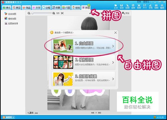Choose option 2. 模板拼图
The width and height of the screenshot is (167, 120).
click(83, 62)
